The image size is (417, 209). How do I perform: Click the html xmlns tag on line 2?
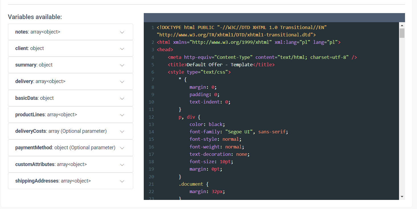[x=249, y=42]
